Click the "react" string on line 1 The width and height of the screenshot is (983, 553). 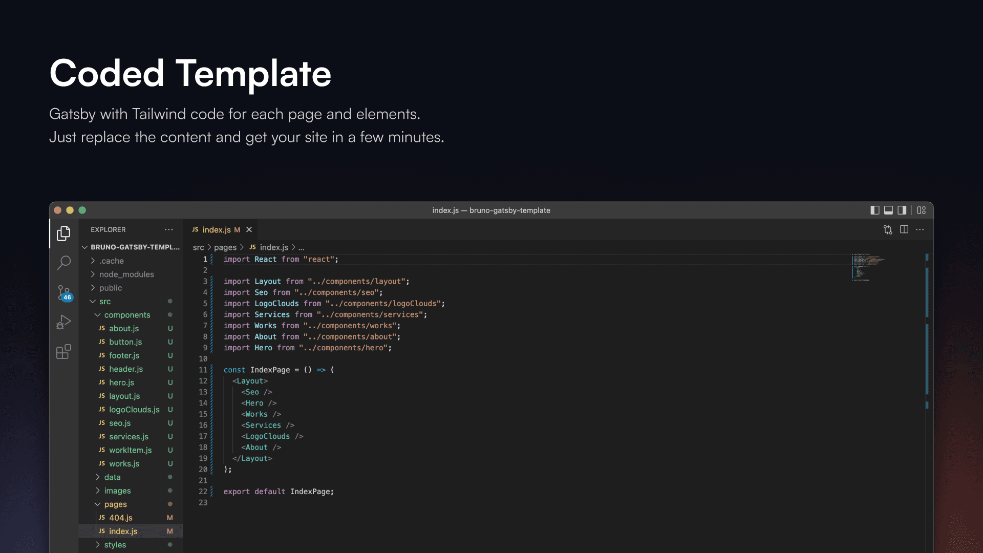pos(319,260)
